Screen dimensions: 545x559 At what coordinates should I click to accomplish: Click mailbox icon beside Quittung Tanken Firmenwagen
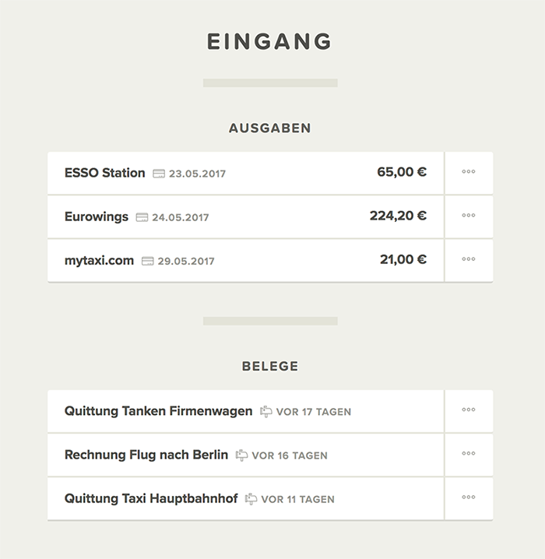coord(266,411)
